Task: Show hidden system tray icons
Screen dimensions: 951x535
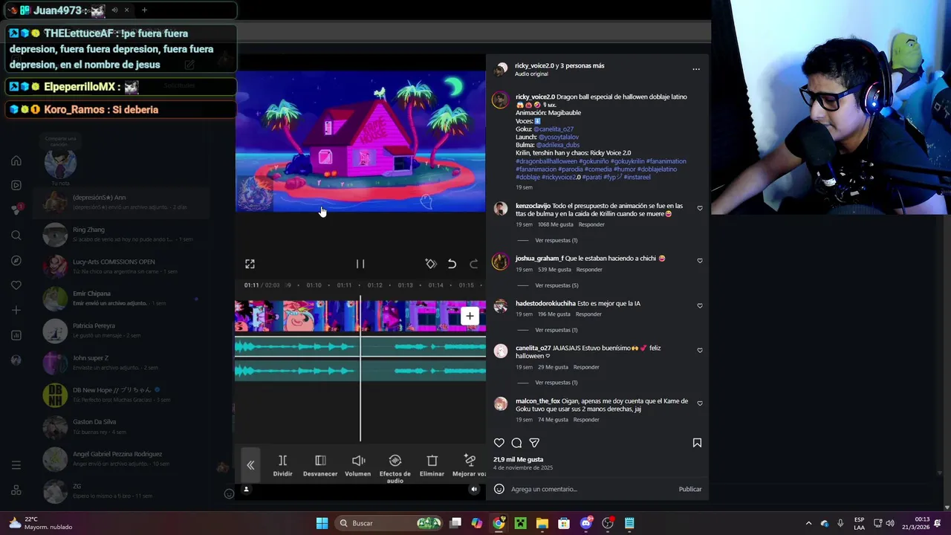Action: 808,523
